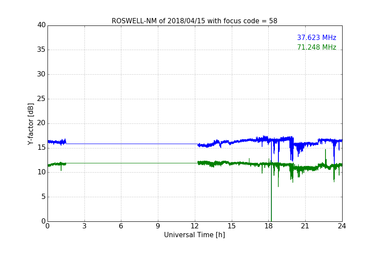The width and height of the screenshot is (380, 253).
Task: Click x-axis tick label 9
Action: (158, 226)
